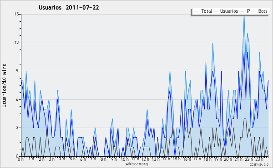
Task: Click the x-axis label '8 h'
Action: click(103, 159)
